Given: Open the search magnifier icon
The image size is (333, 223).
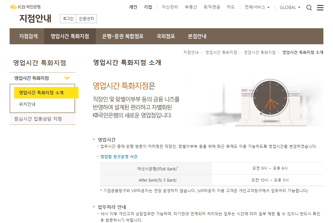Looking at the screenshot, I should (x=309, y=8).
